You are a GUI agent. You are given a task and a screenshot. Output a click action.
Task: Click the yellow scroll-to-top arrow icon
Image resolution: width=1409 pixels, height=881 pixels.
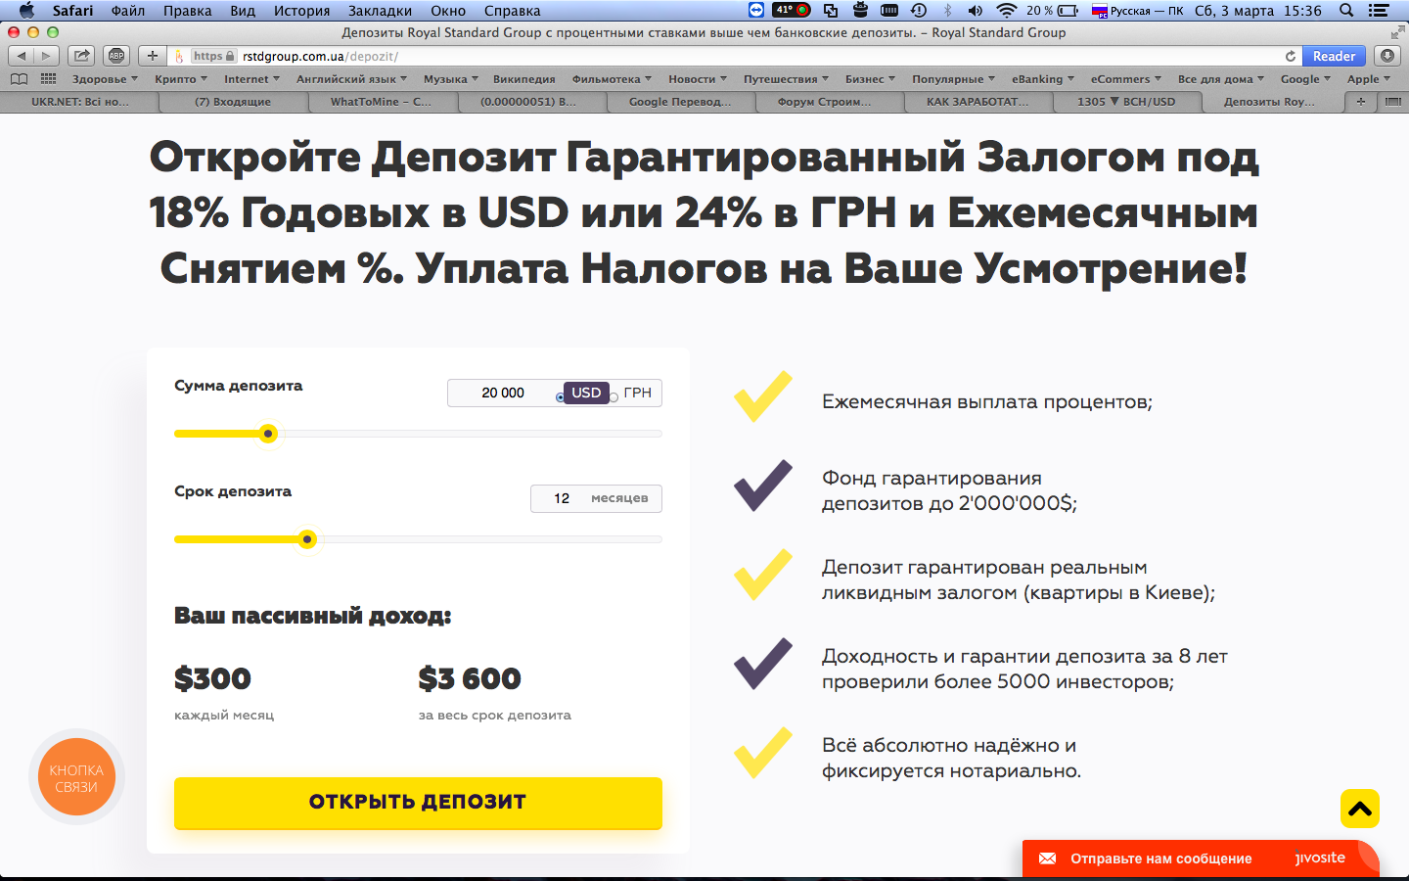[x=1360, y=809]
